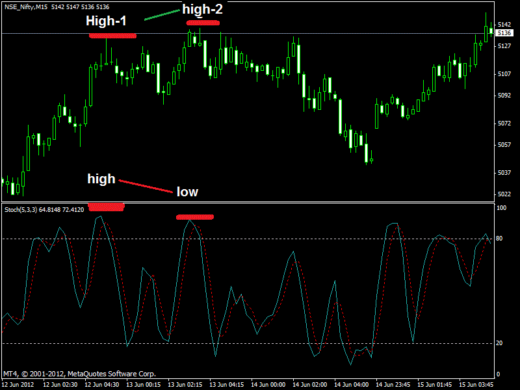
Task: Click the 5092 price axis label
Action: click(504, 96)
